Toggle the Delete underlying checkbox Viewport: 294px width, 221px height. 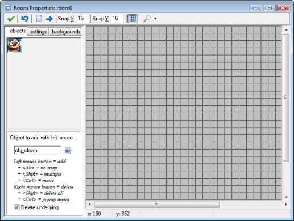point(16,207)
